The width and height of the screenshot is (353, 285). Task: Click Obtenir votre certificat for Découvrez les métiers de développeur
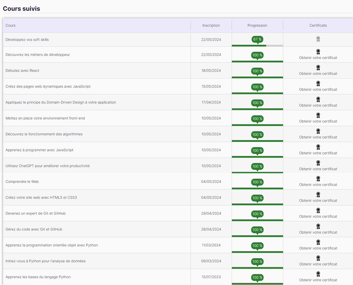click(x=318, y=58)
